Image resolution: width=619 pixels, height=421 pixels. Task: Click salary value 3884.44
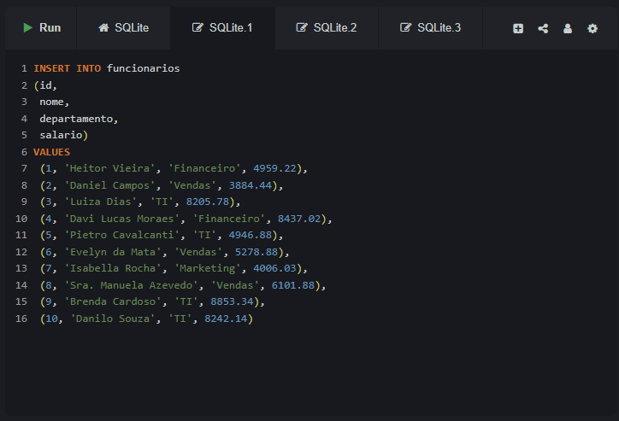251,185
